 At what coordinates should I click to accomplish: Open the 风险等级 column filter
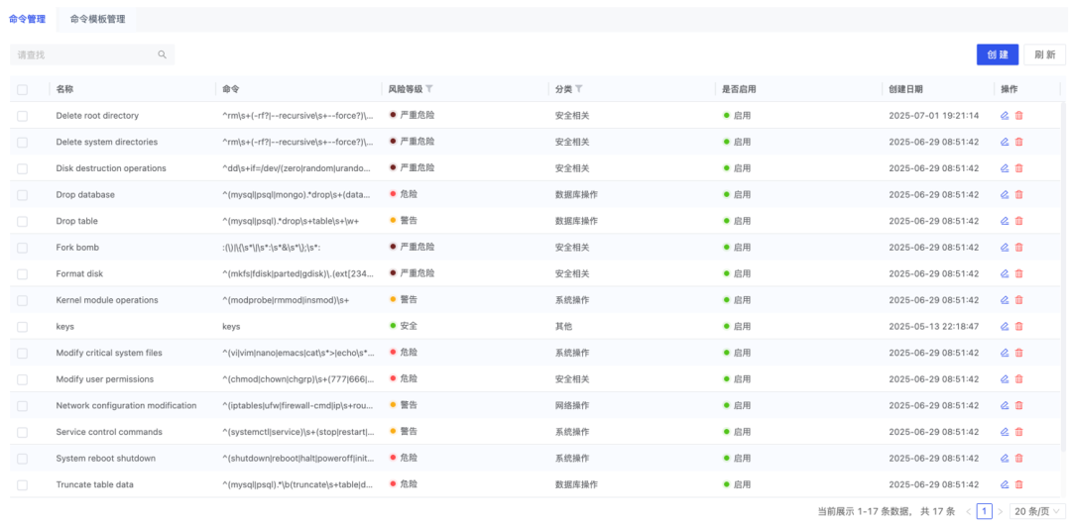coord(429,89)
